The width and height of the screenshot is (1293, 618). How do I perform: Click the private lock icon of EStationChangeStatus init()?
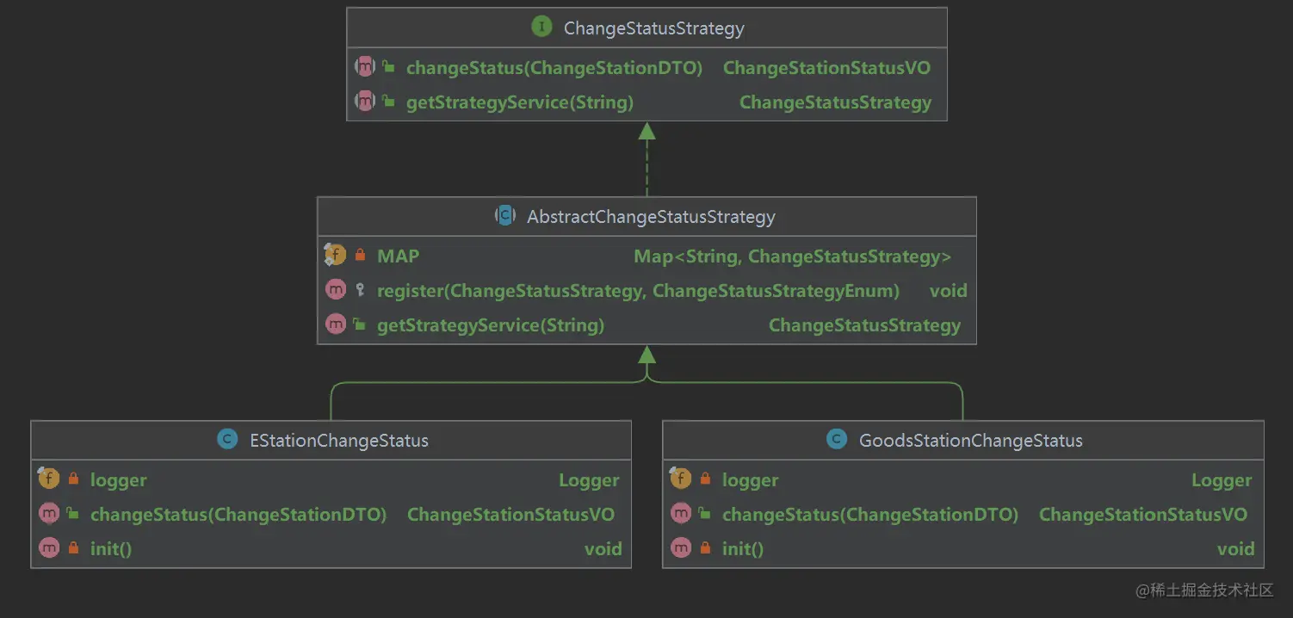pyautogui.click(x=73, y=548)
